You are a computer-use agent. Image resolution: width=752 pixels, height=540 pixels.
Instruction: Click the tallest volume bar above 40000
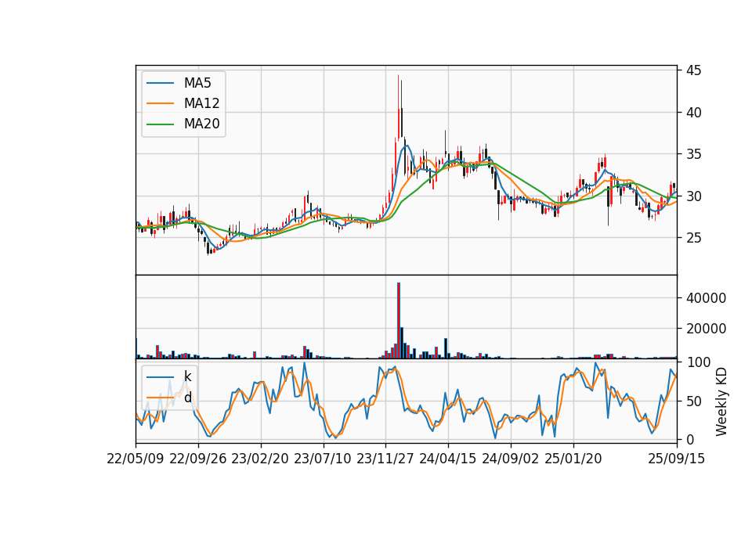point(399,321)
